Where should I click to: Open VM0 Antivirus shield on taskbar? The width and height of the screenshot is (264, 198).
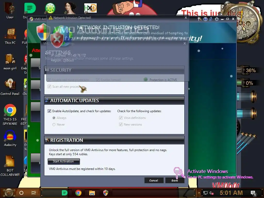click(x=105, y=193)
